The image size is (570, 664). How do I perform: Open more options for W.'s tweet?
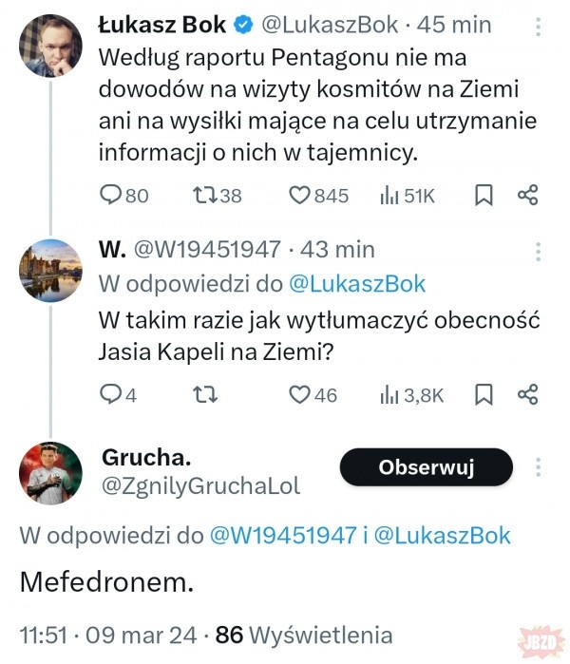click(x=538, y=252)
